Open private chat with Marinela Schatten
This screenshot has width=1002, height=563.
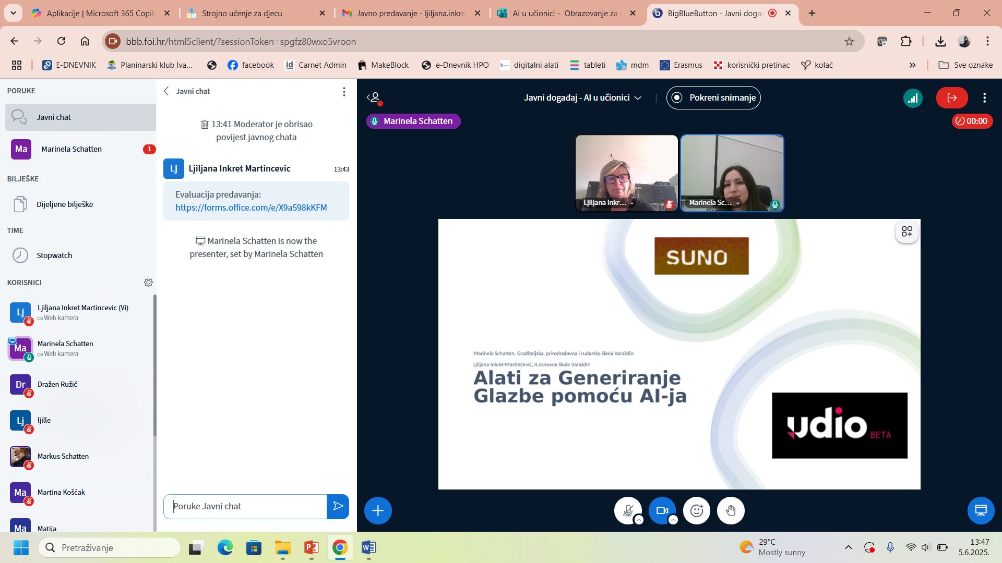tap(80, 149)
